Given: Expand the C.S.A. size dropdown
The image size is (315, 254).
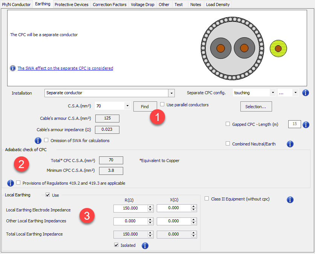Looking at the screenshot, I should [x=127, y=106].
